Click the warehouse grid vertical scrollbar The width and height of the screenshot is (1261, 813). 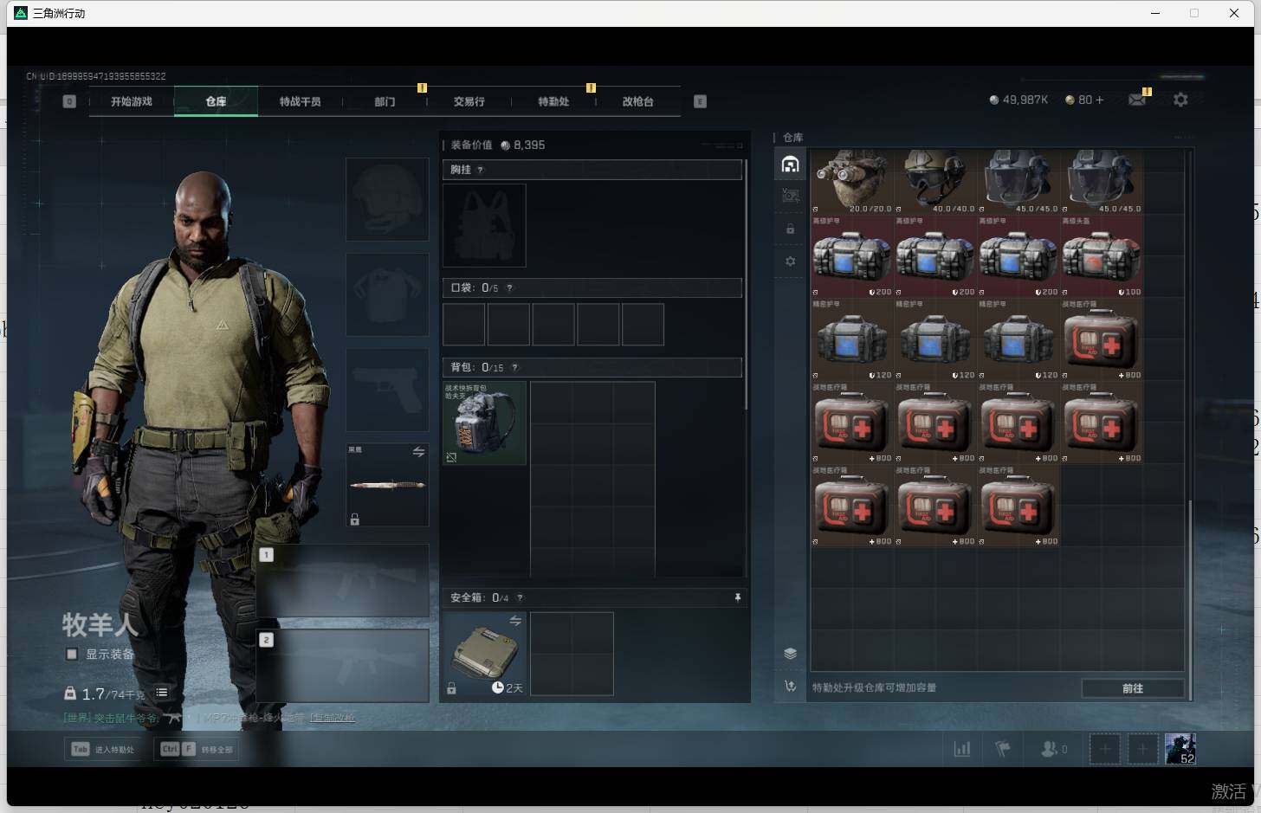click(x=1191, y=599)
